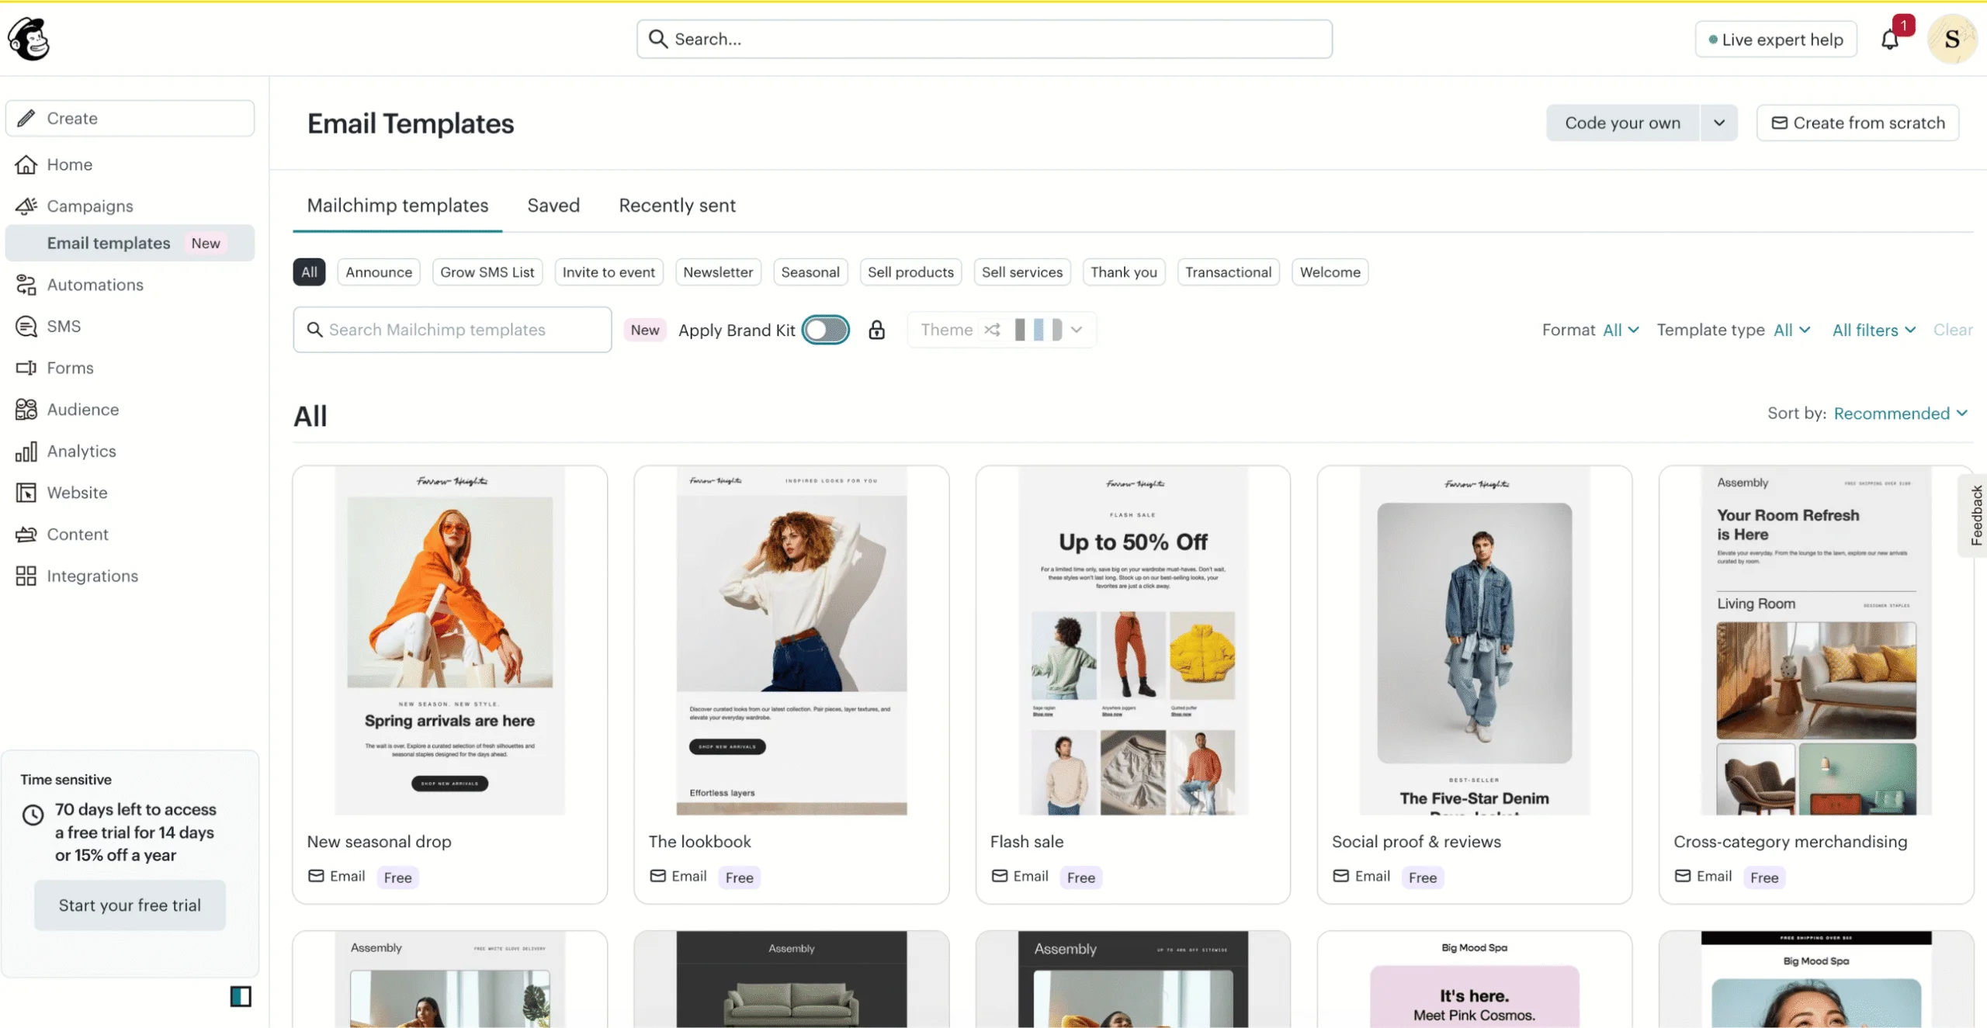This screenshot has height=1028, width=1987.
Task: Open the Sort by Recommended dropdown
Action: pyautogui.click(x=1900, y=413)
